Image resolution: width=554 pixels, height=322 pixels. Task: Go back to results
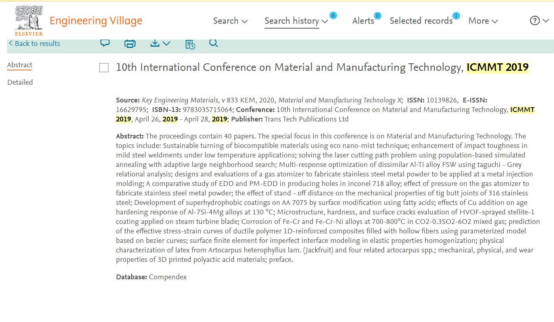pyautogui.click(x=34, y=44)
